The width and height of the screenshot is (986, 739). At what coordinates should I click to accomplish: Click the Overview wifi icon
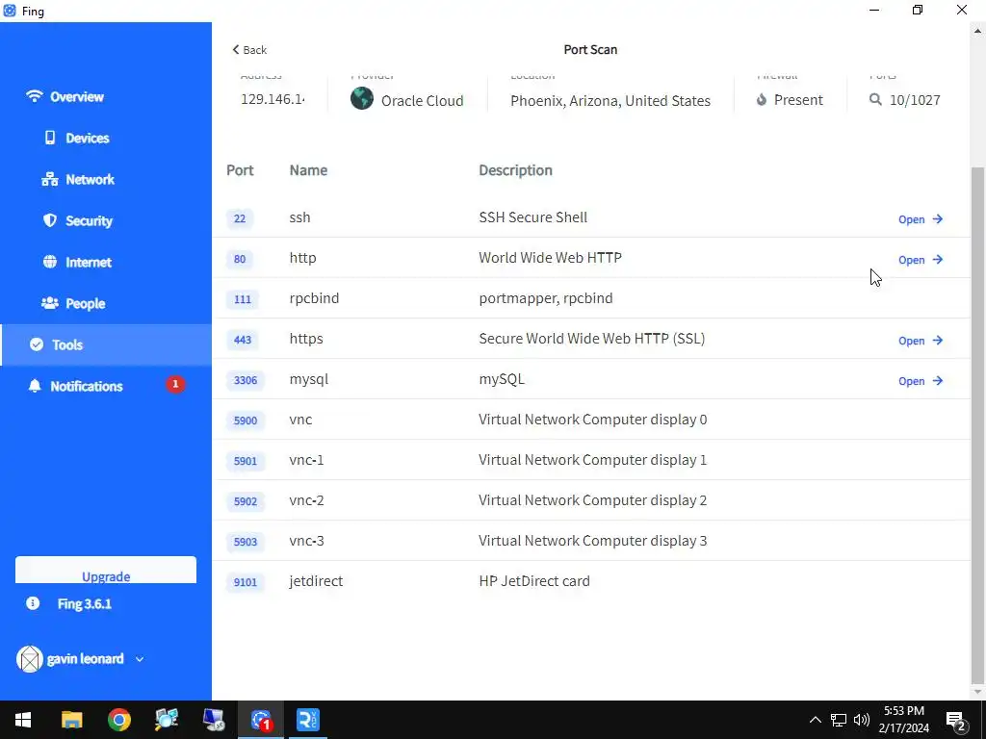(34, 96)
